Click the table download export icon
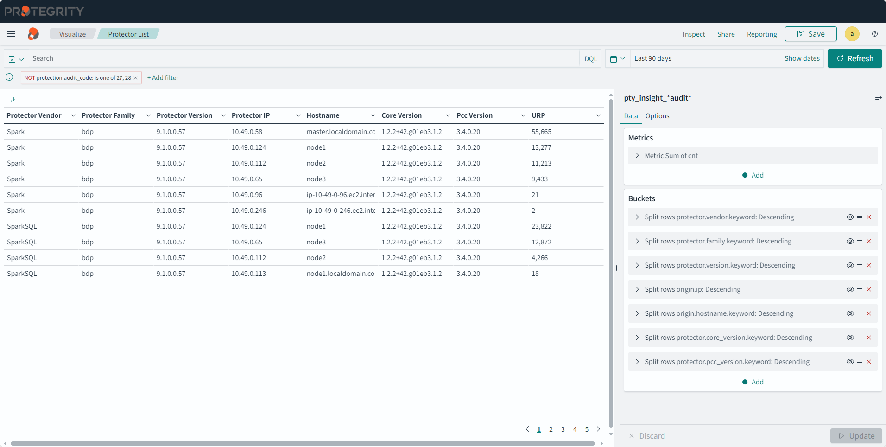This screenshot has width=886, height=447. click(x=13, y=100)
